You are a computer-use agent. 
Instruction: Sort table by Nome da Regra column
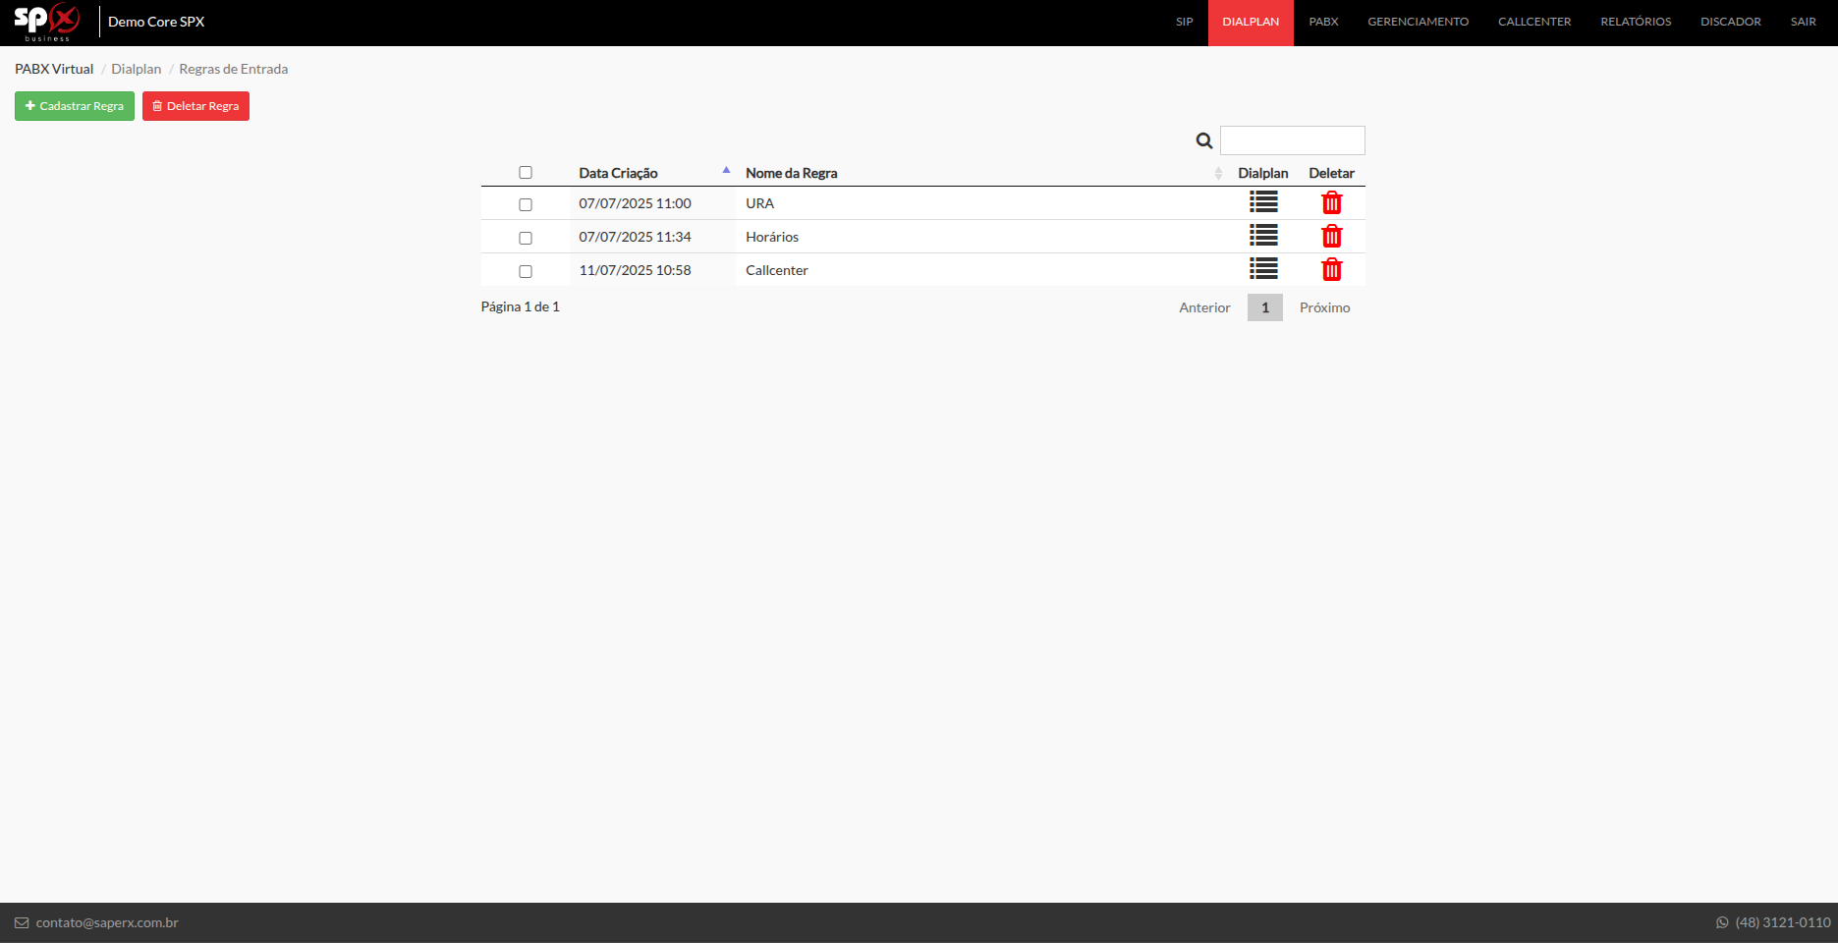[x=791, y=173]
